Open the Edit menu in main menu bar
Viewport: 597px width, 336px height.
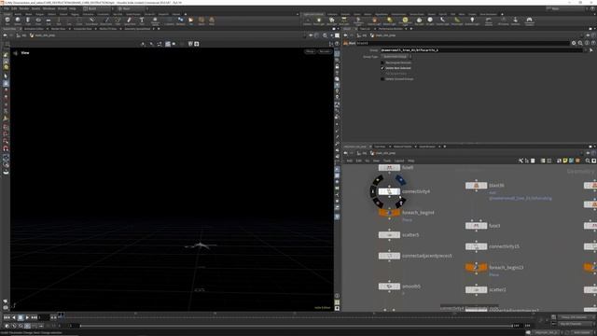coord(14,8)
